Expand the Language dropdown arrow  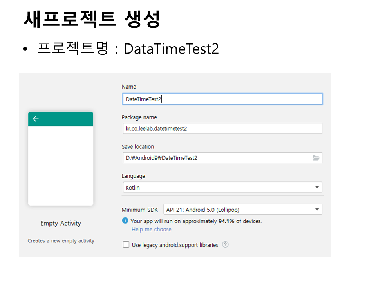(x=317, y=188)
